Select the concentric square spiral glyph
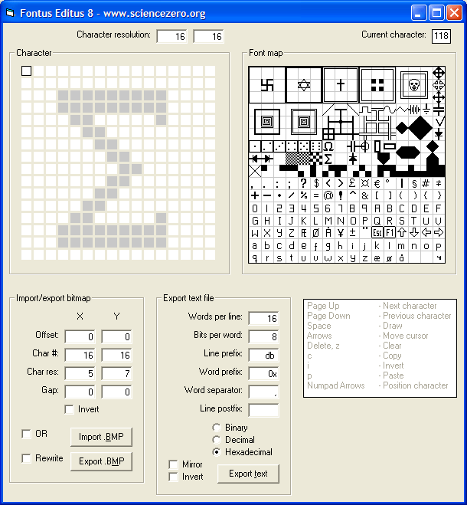The image size is (467, 505). click(x=266, y=121)
